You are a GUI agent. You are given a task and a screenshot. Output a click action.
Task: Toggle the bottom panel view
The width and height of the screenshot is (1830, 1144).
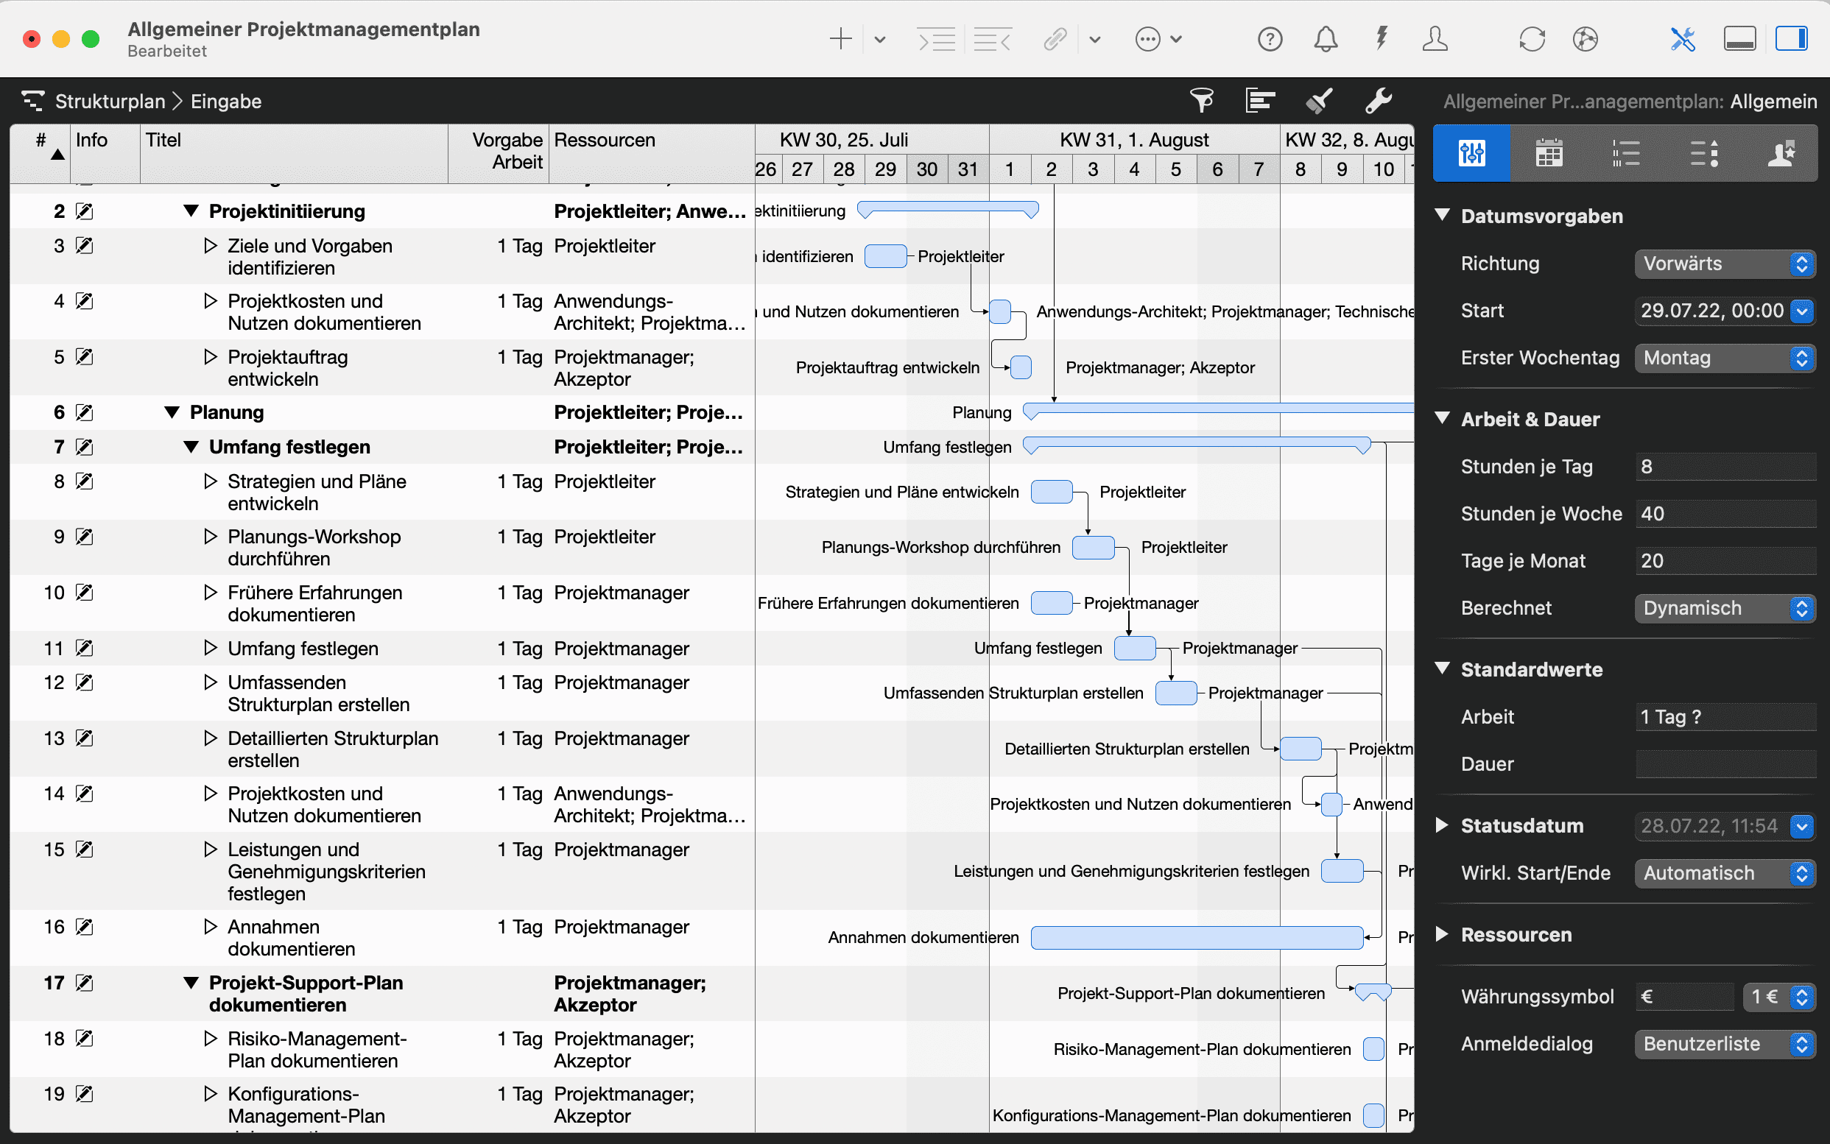tap(1739, 39)
